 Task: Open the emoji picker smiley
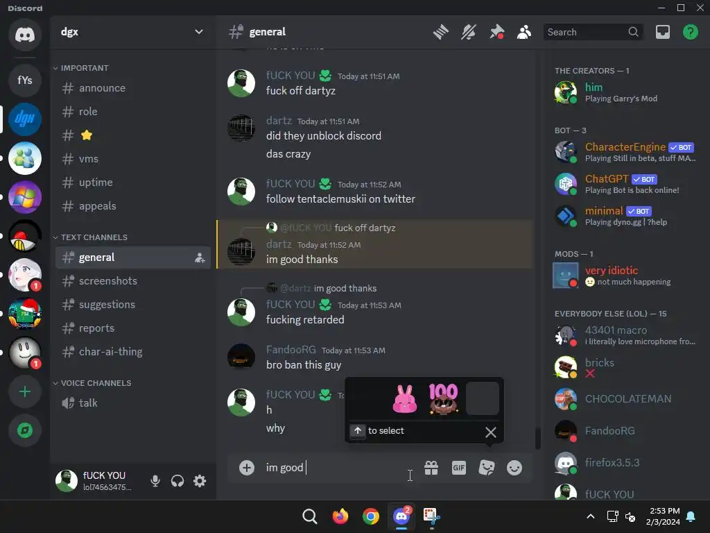(514, 468)
